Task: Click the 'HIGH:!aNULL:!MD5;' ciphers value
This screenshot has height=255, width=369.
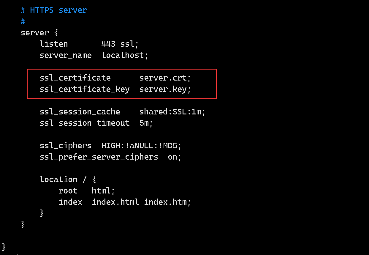Action: coord(141,146)
